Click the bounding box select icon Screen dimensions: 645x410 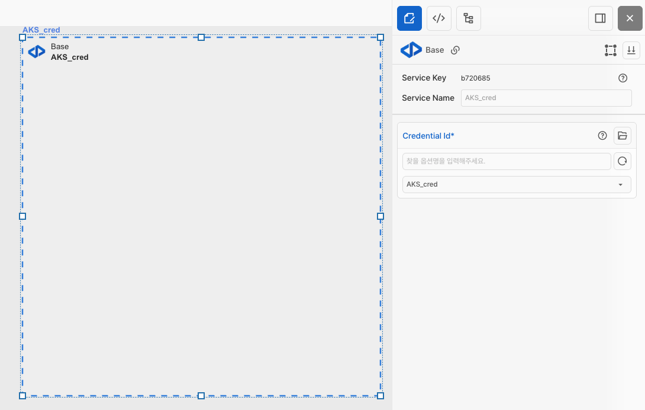tap(611, 50)
